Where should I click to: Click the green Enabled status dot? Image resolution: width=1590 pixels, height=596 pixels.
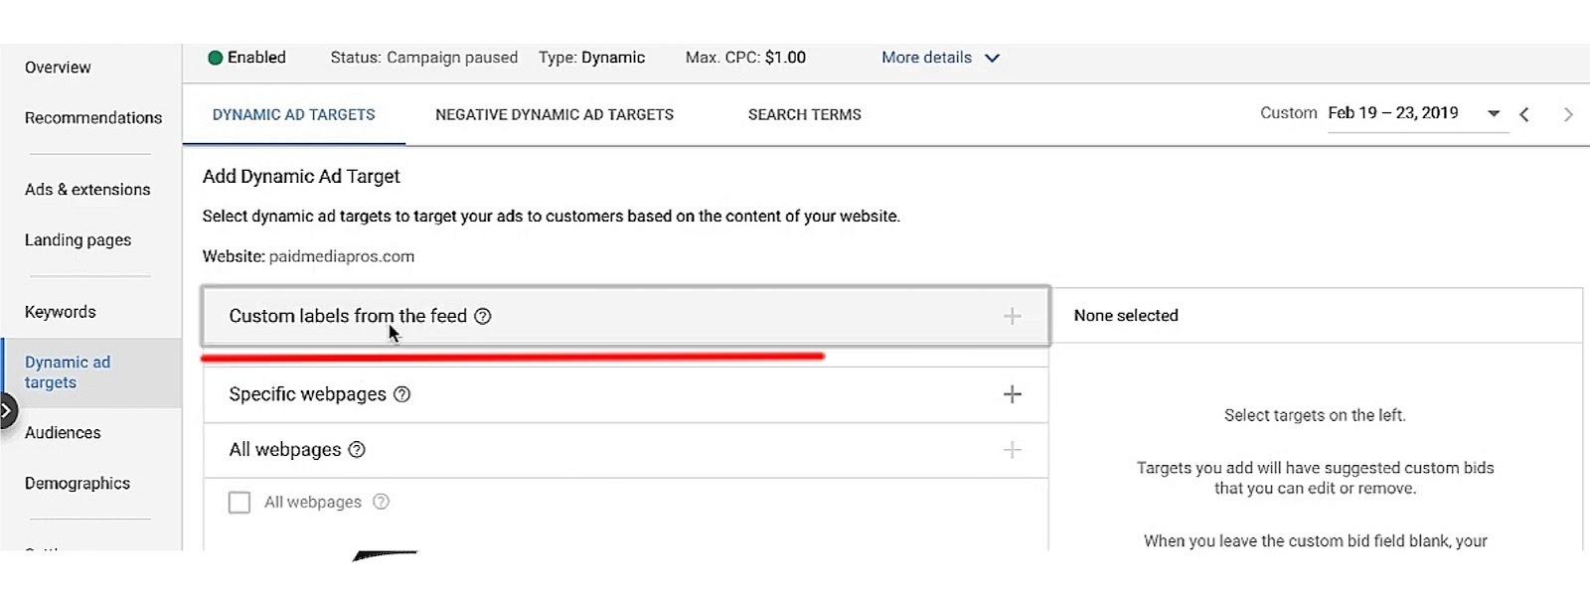click(215, 58)
